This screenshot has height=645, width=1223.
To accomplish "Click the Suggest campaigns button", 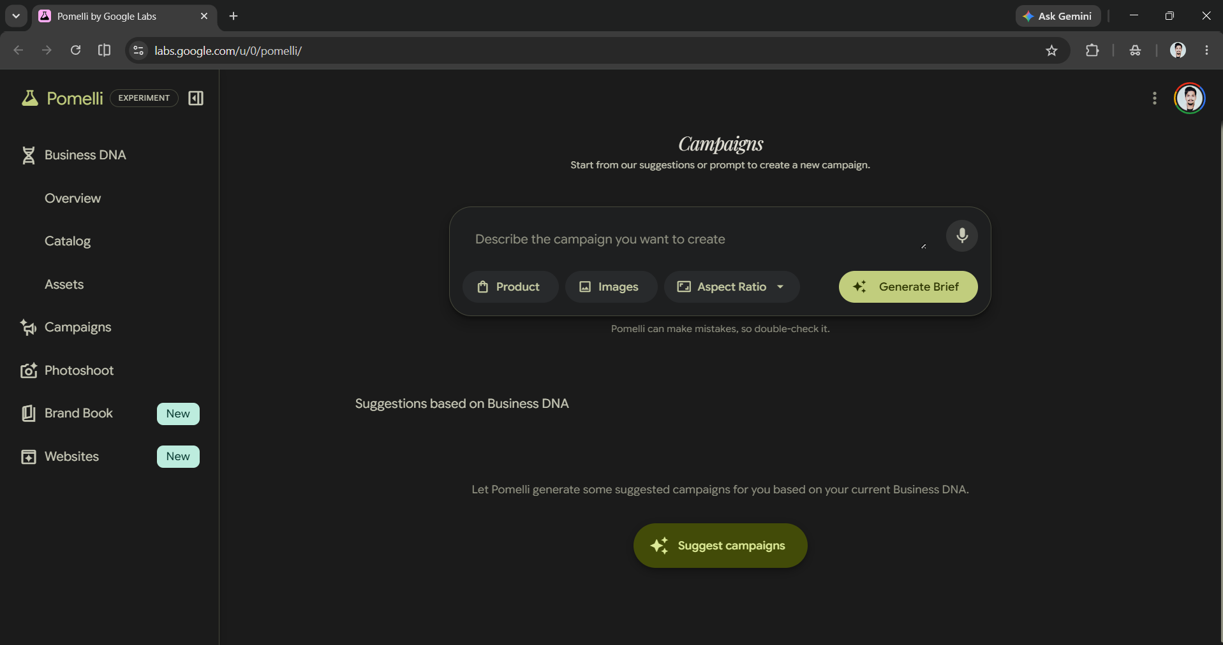I will point(720,546).
